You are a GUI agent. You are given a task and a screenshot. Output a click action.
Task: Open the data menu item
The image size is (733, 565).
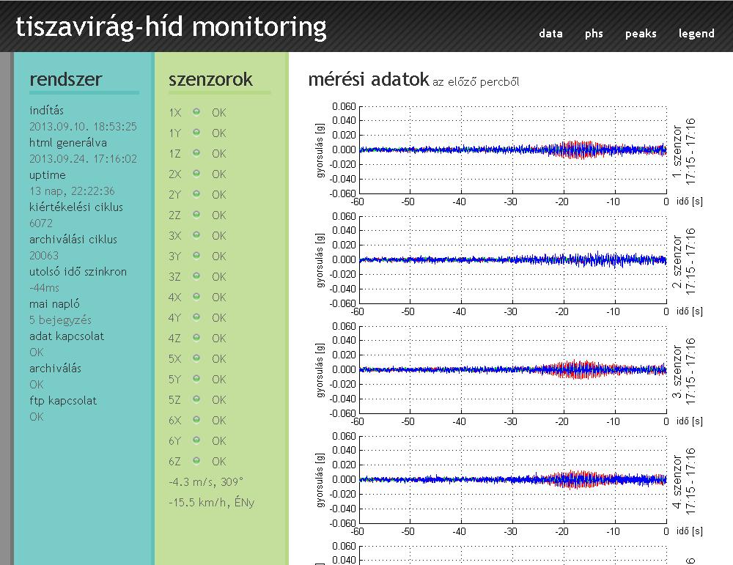(x=550, y=33)
